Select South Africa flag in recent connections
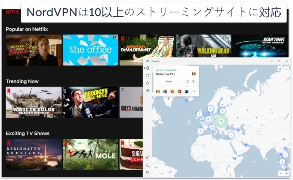The image size is (293, 180). coord(165,91)
